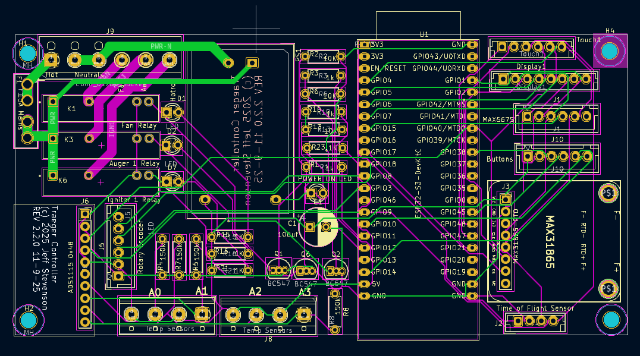Select the GPIO45 pin pad
This screenshot has height=356, width=640.
point(472,212)
